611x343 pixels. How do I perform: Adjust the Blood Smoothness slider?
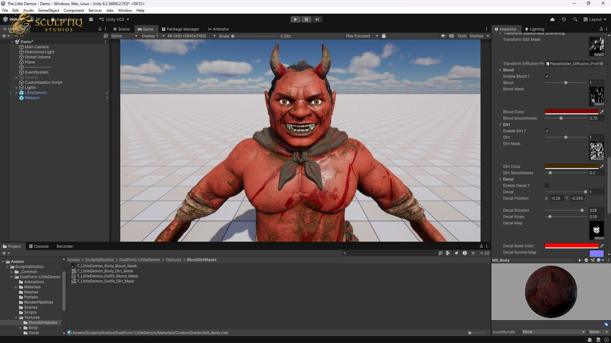point(565,118)
